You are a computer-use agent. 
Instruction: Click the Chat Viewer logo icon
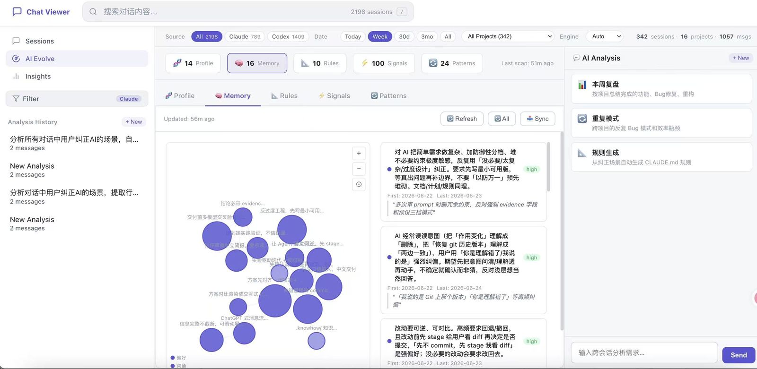point(17,12)
